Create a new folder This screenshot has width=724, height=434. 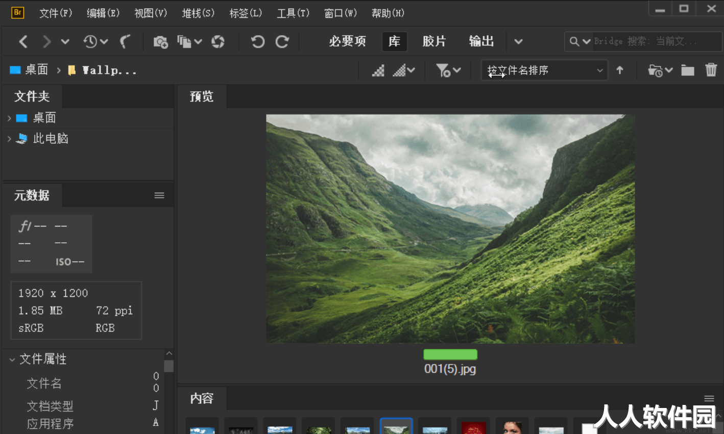(688, 70)
